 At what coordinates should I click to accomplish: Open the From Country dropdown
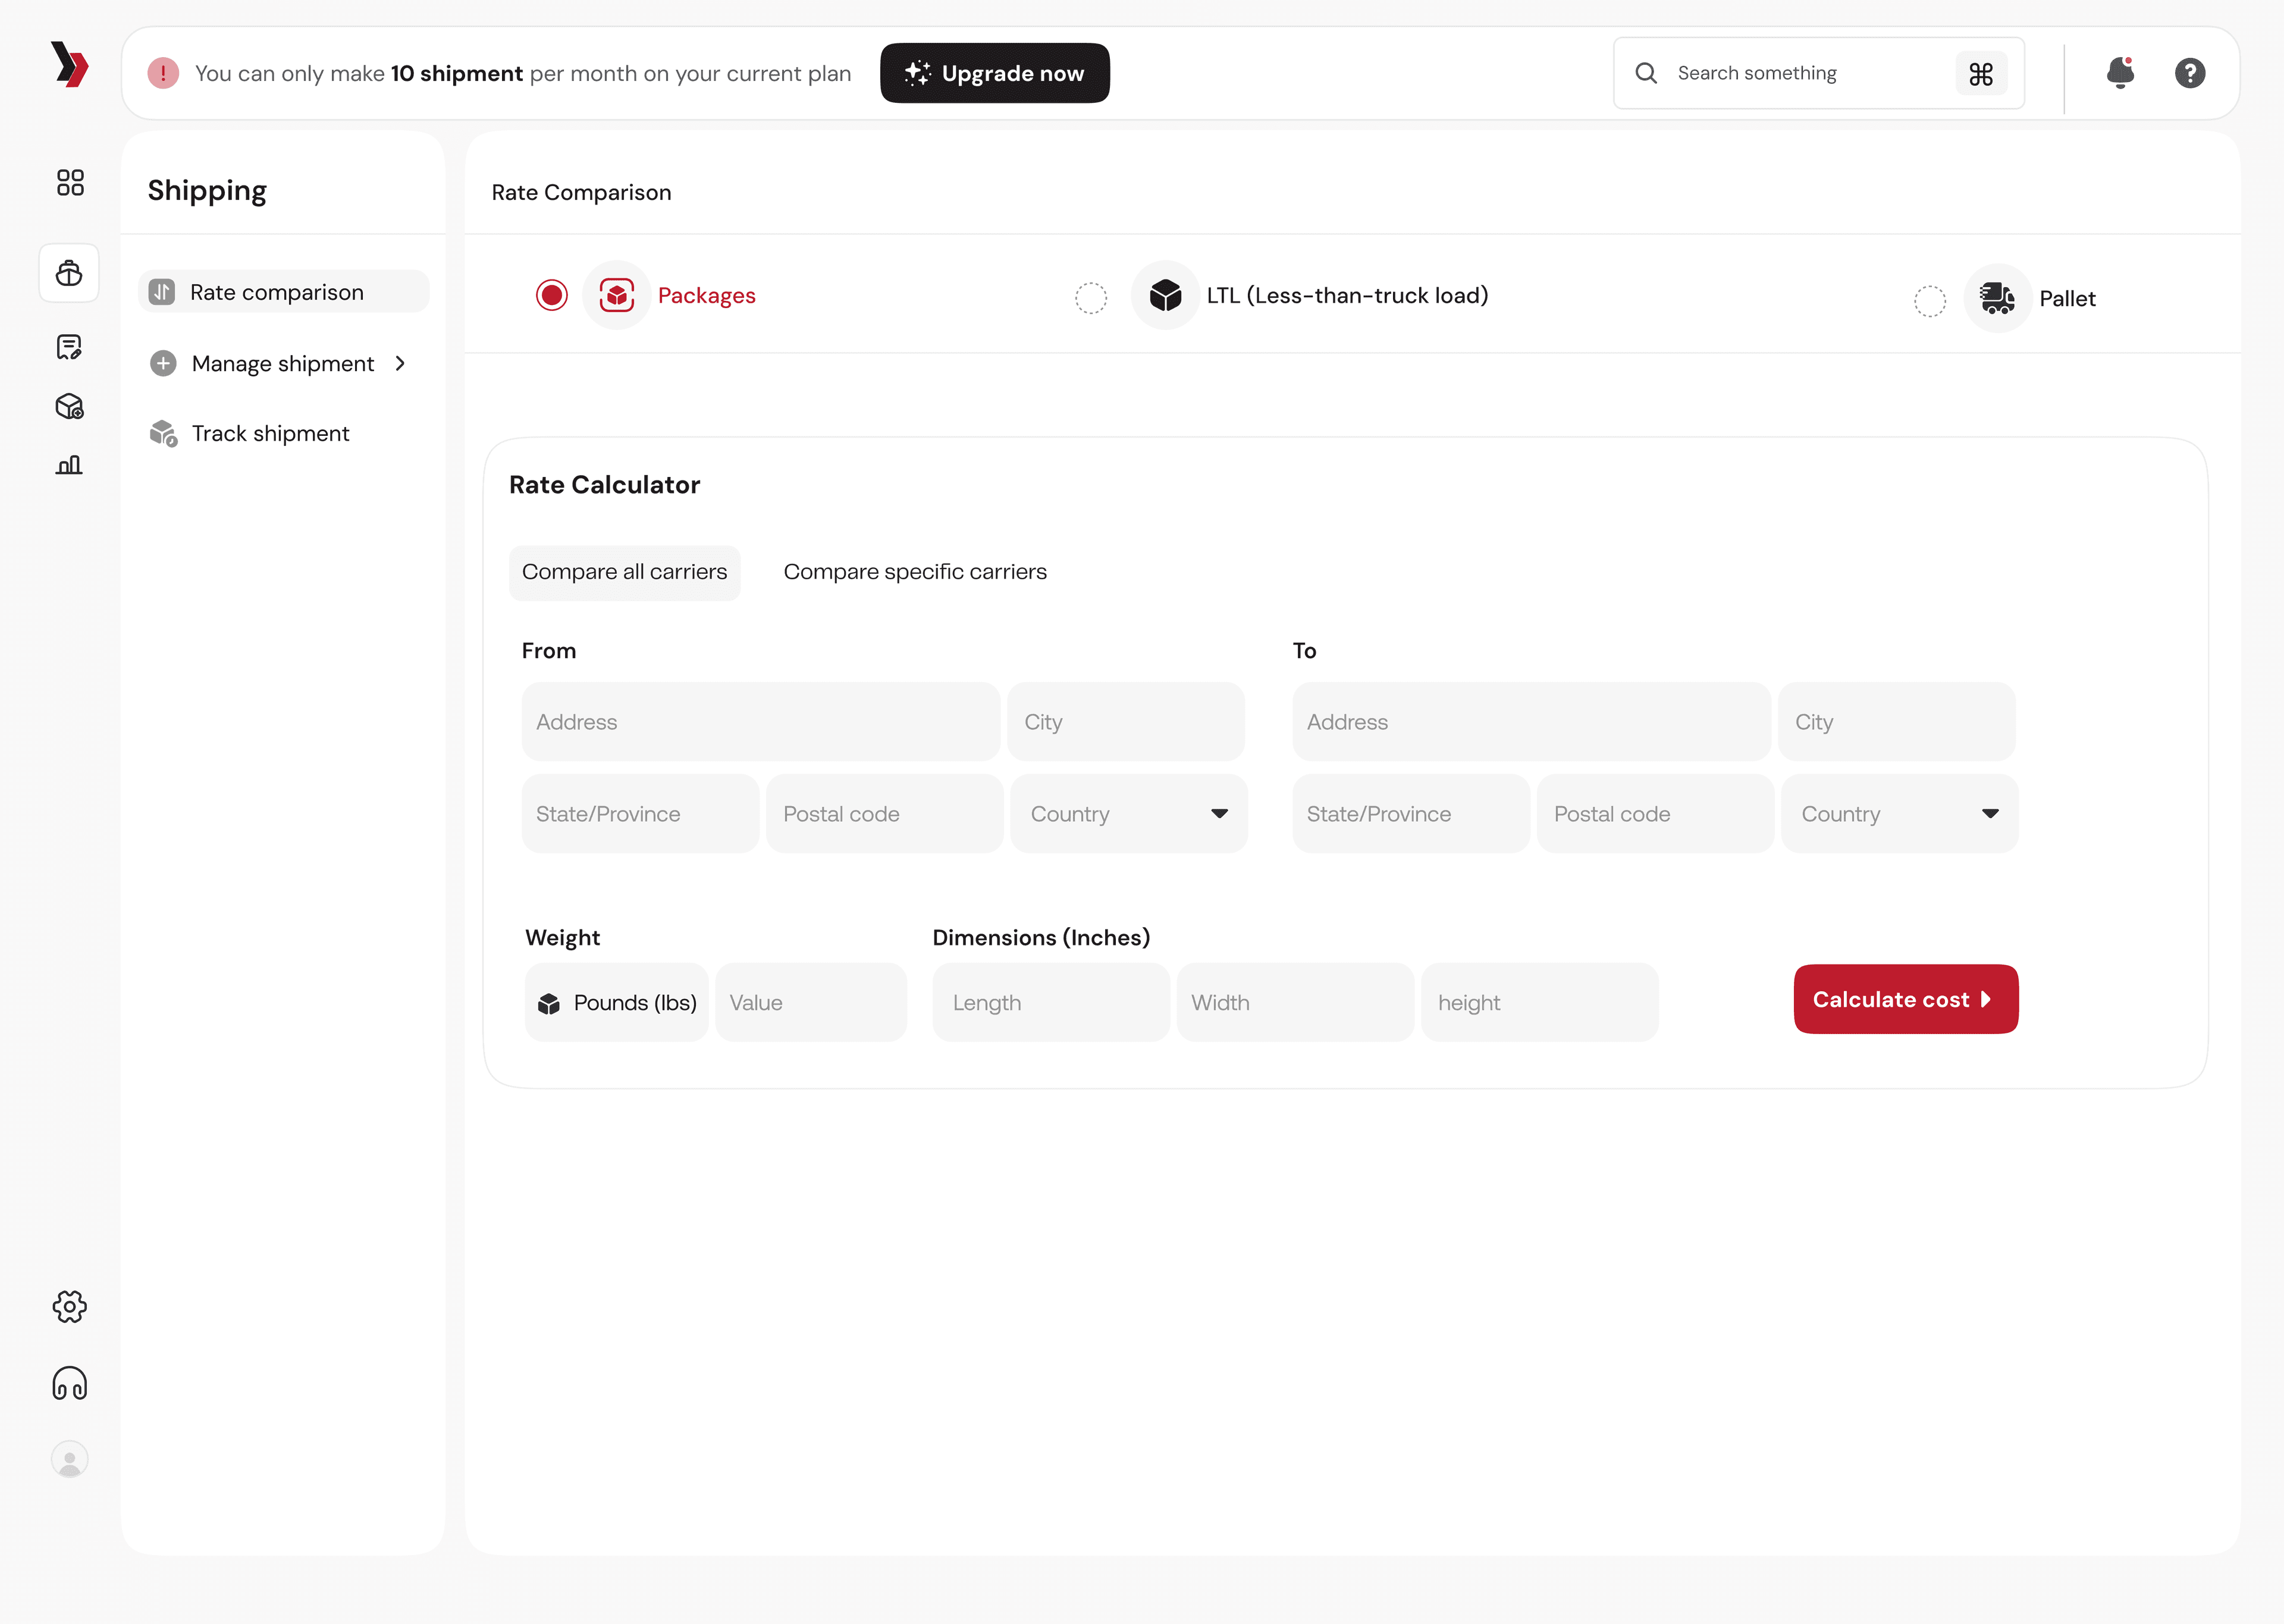point(1128,814)
